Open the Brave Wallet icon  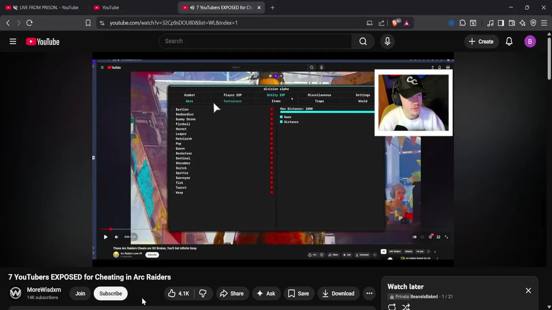[512, 23]
